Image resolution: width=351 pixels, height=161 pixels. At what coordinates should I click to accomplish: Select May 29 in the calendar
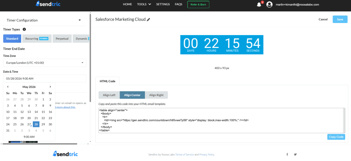43,124
